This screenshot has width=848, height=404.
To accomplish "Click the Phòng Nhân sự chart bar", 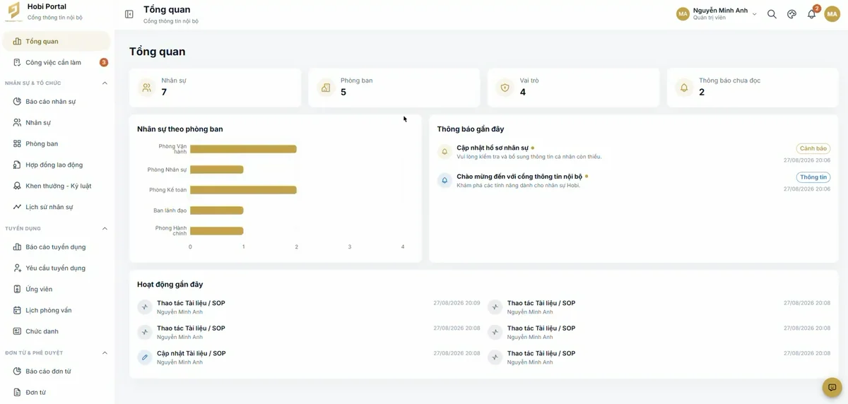I will [216, 170].
